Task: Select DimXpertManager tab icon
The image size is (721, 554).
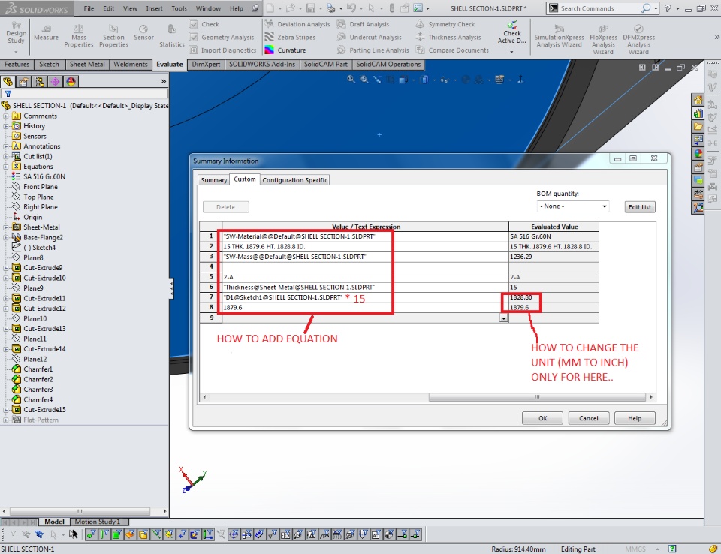Action: 55,81
